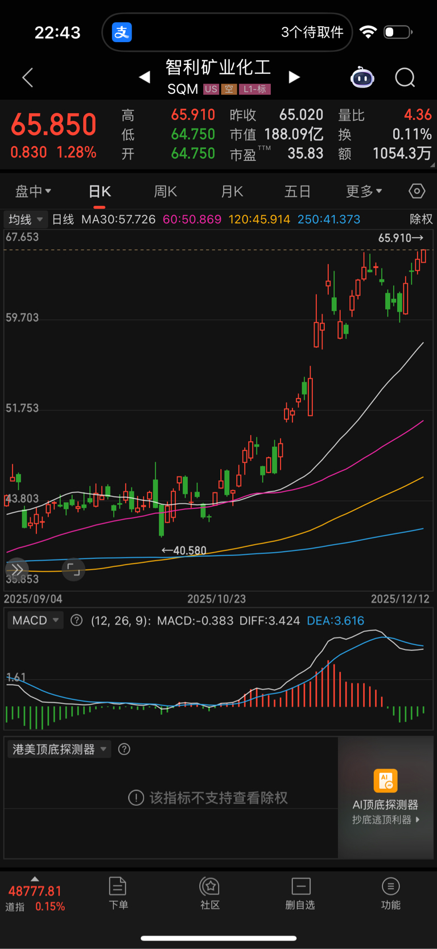Image resolution: width=437 pixels, height=949 pixels.
Task: Tap the AI detector orange icon
Action: [x=385, y=781]
